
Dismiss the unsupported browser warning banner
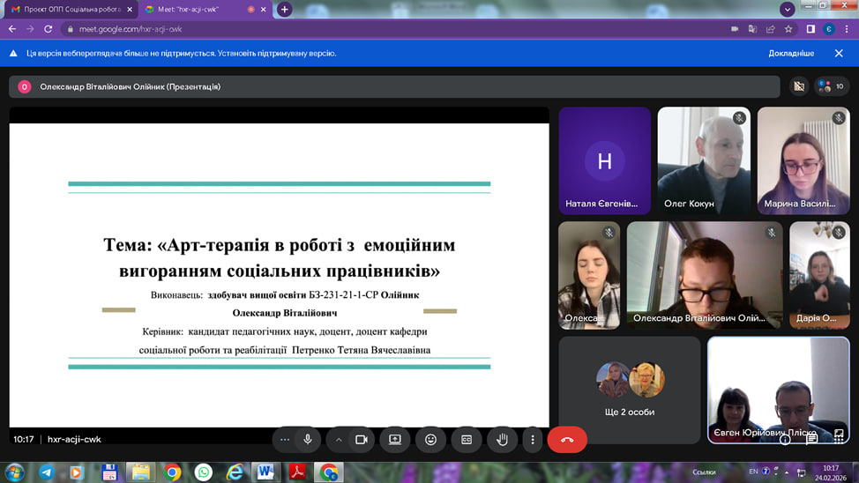pos(839,53)
